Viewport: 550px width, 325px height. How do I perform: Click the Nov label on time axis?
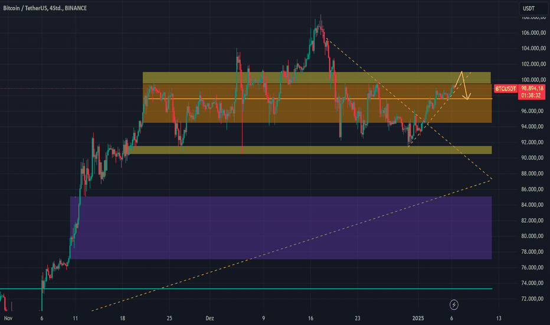point(6,317)
